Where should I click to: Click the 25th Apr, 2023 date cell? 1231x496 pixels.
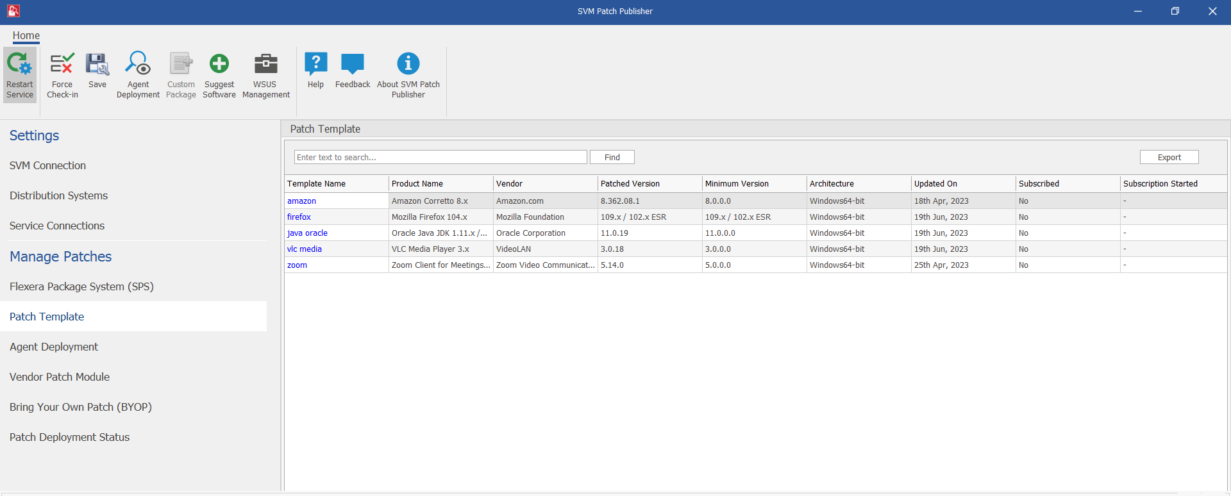pyautogui.click(x=964, y=265)
